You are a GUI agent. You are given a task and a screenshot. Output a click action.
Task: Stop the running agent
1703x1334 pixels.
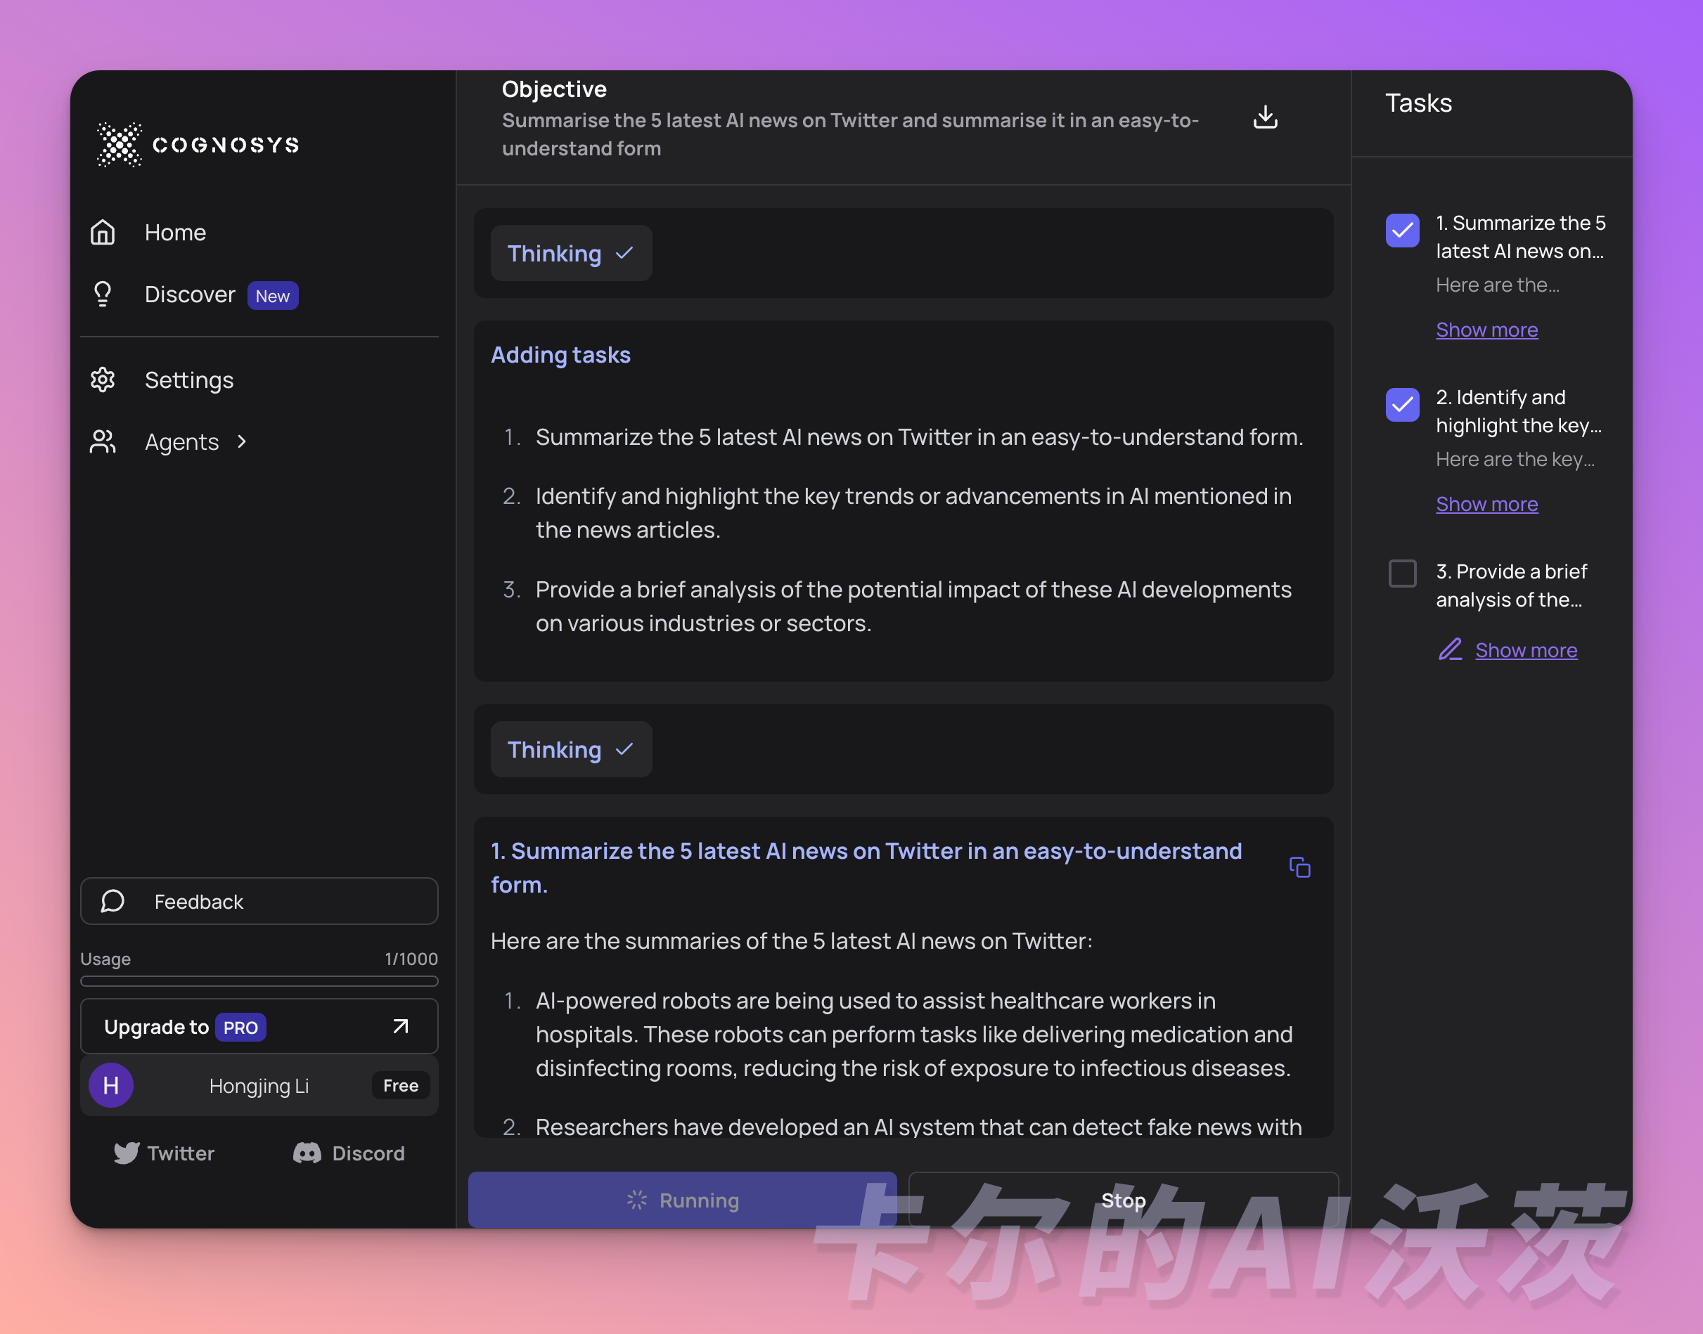[1124, 1200]
